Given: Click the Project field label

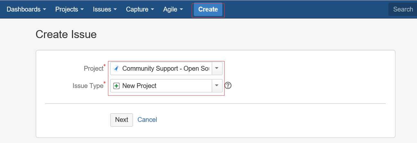Looking at the screenshot, I should (x=93, y=68).
